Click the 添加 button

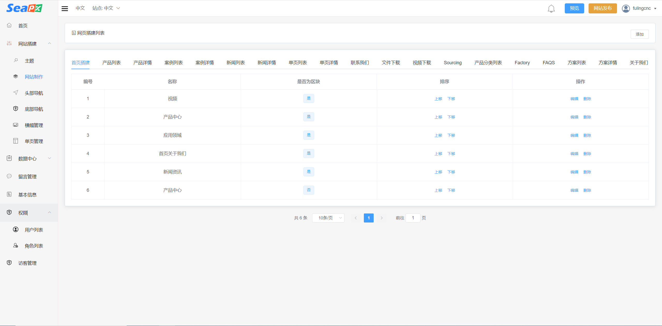coord(640,34)
